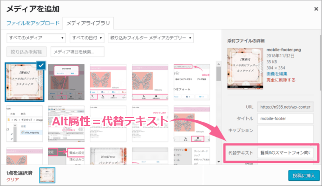Click the attachment preview image mobile-footer.png

(245, 68)
